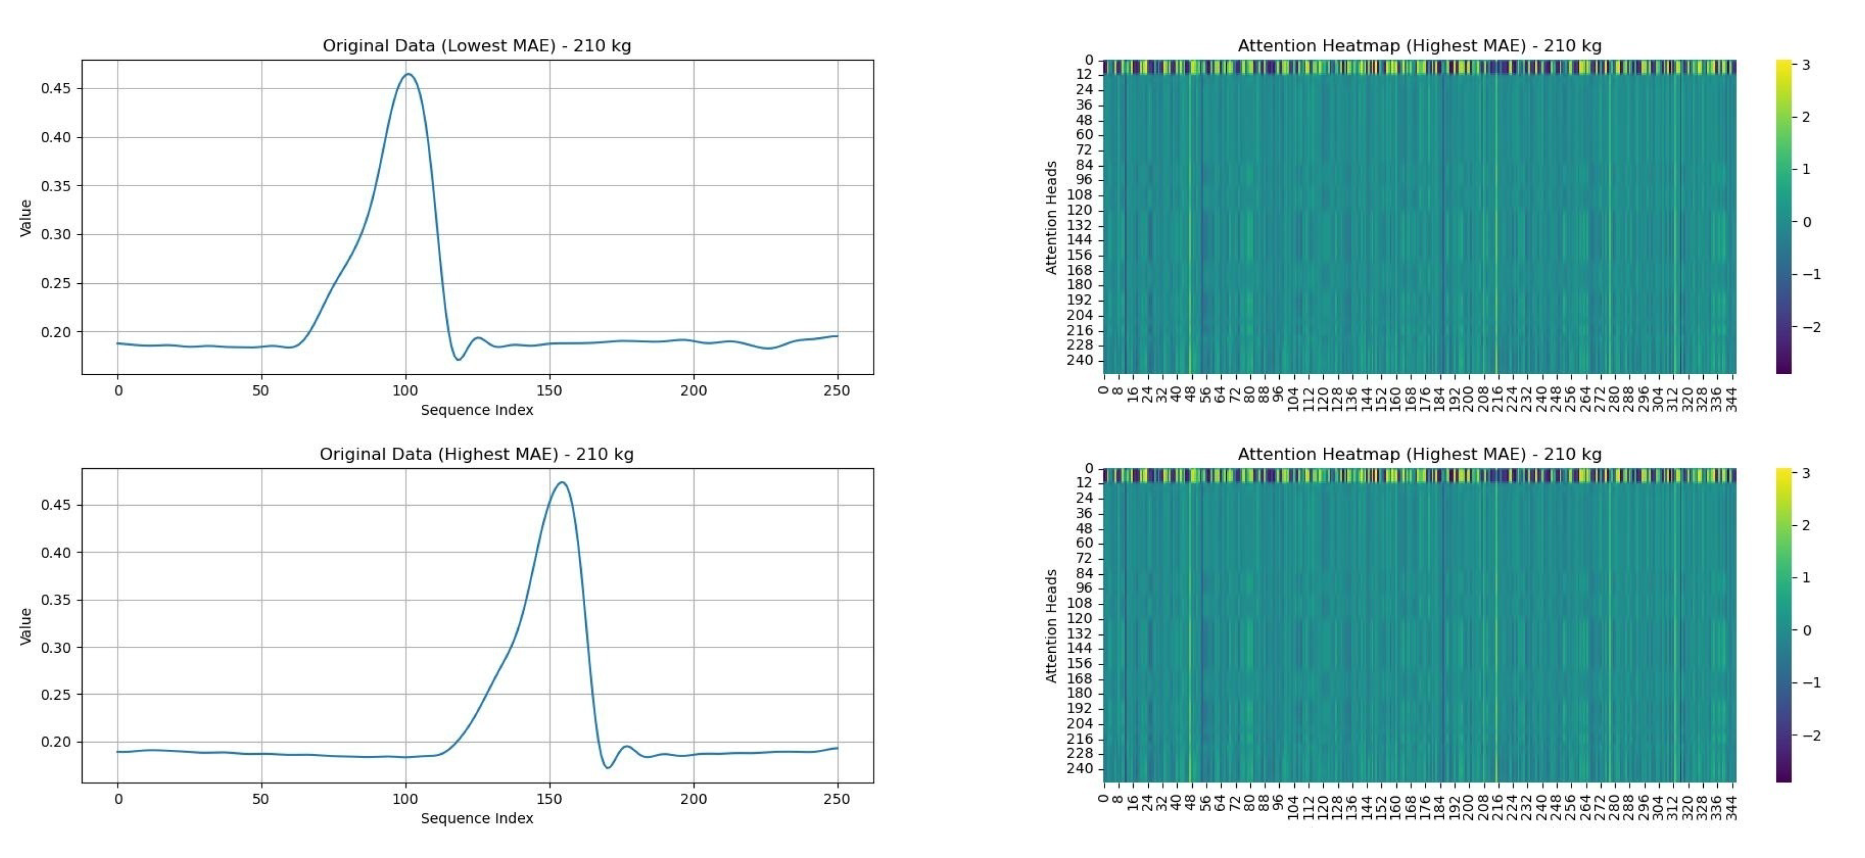The image size is (1865, 858).
Task: Click y-tick '0.25' on the Highest MAE line plot
Action: coord(56,695)
